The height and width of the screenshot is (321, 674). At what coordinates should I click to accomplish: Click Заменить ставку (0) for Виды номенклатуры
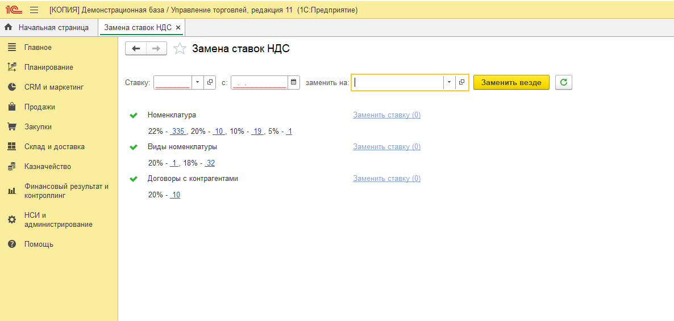(x=387, y=147)
